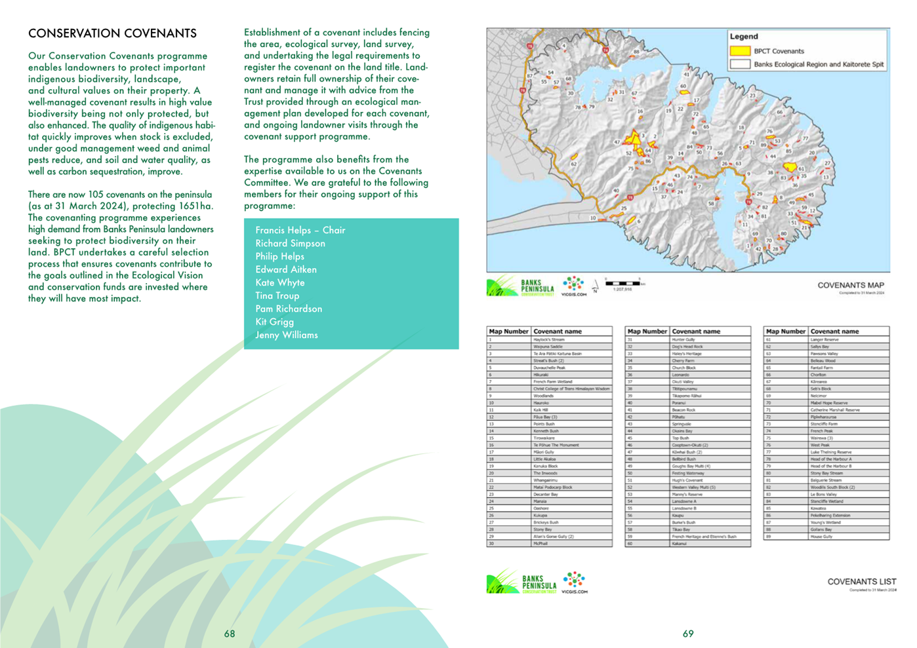Click the "West Peak" table row
917x648 pixels.
tap(826, 445)
